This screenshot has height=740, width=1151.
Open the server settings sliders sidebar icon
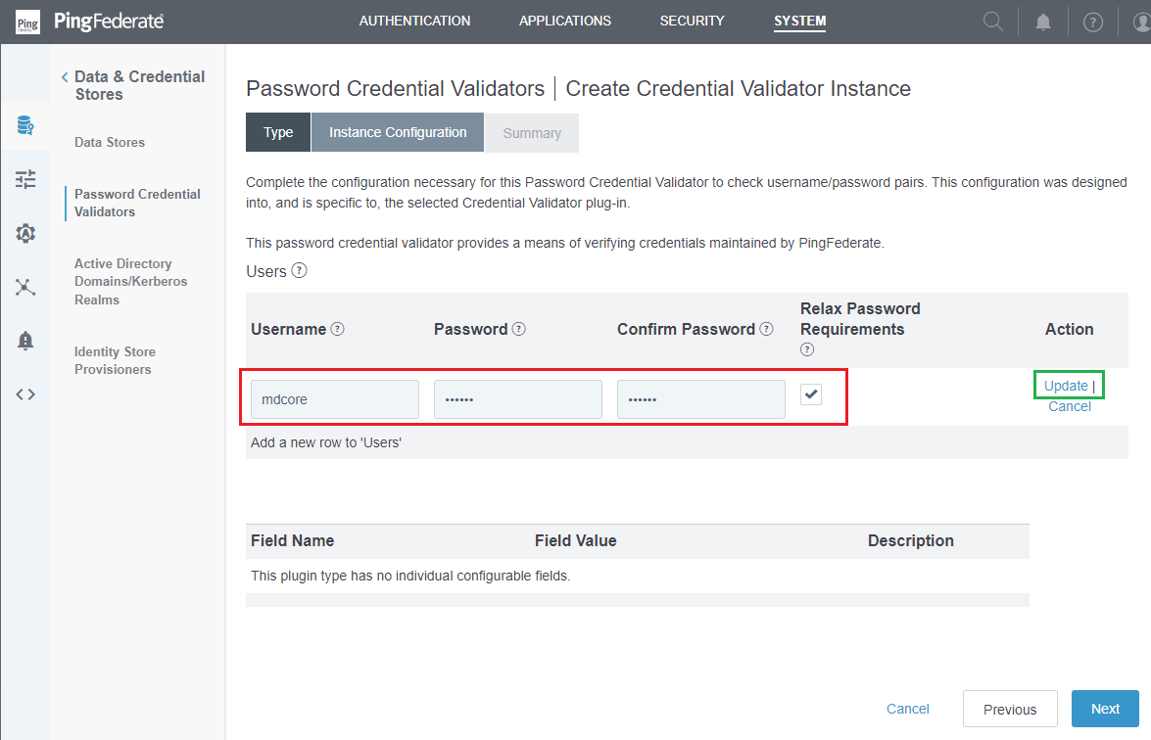pos(25,179)
